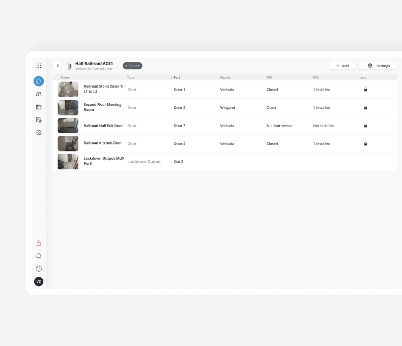Open Railroad Kitchen Door thumbnail

pyautogui.click(x=68, y=143)
